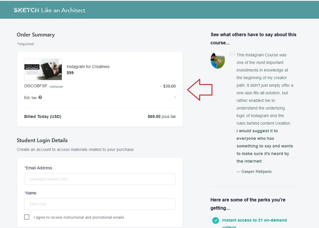Click the 'I agree to receive' checkbox label
Viewport: 319px width, 228px height.
point(79,217)
